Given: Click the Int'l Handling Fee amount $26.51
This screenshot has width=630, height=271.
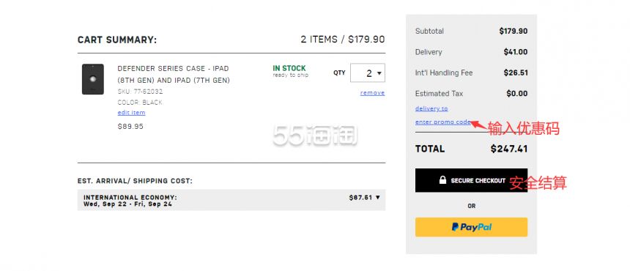Looking at the screenshot, I should [x=516, y=73].
